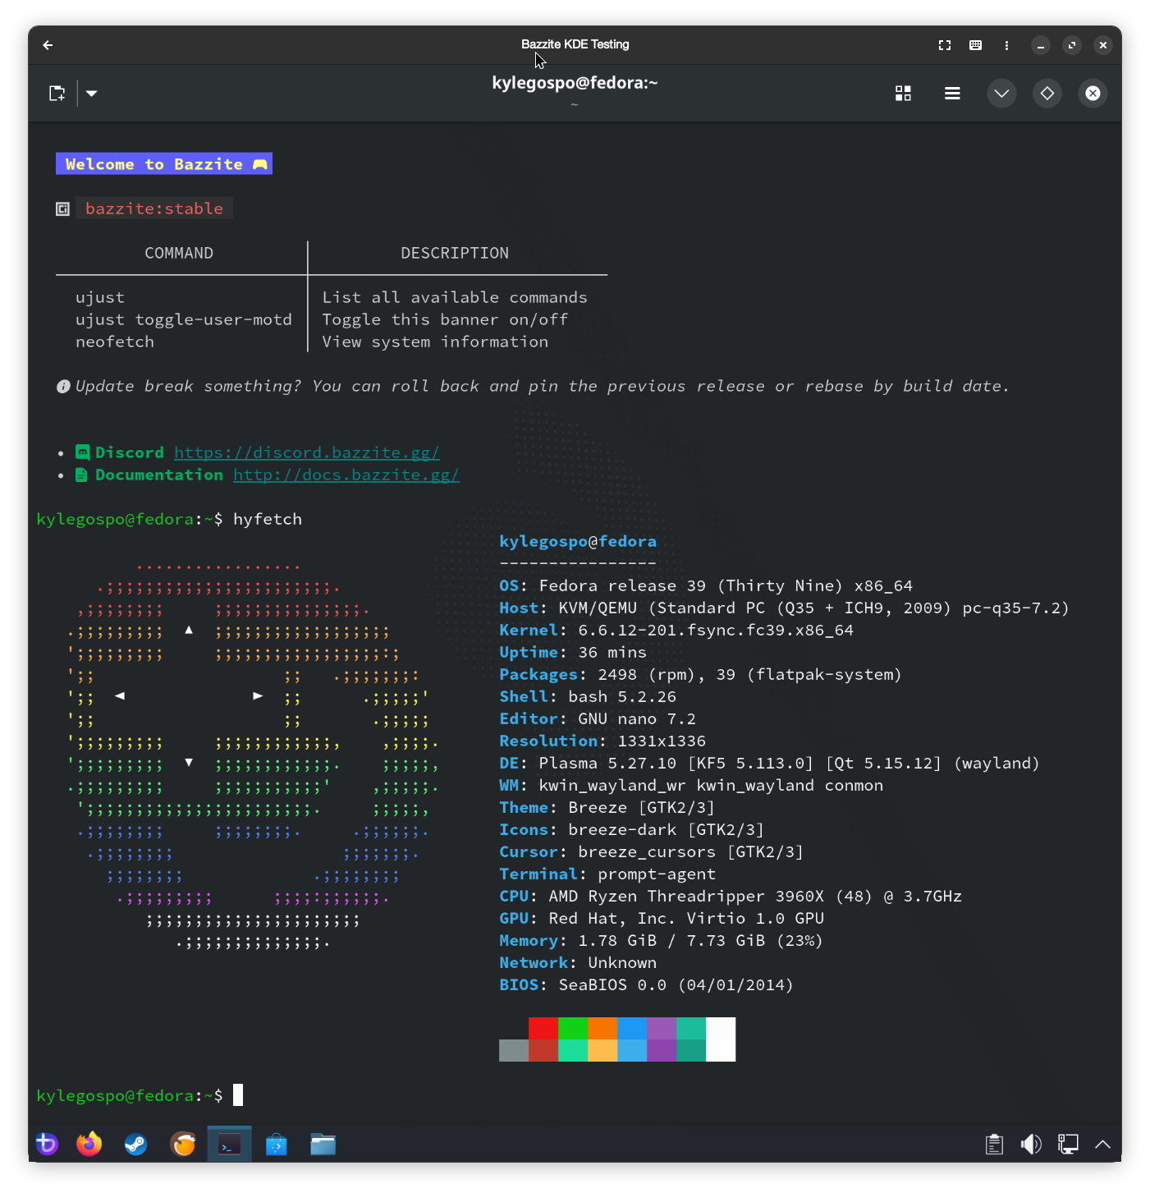The height and width of the screenshot is (1193, 1150).
Task: Click the round diamond button in terminal header
Action: click(x=1047, y=94)
